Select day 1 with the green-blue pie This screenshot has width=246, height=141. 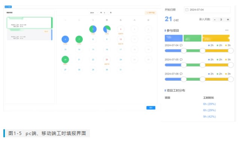[x=93, y=29]
